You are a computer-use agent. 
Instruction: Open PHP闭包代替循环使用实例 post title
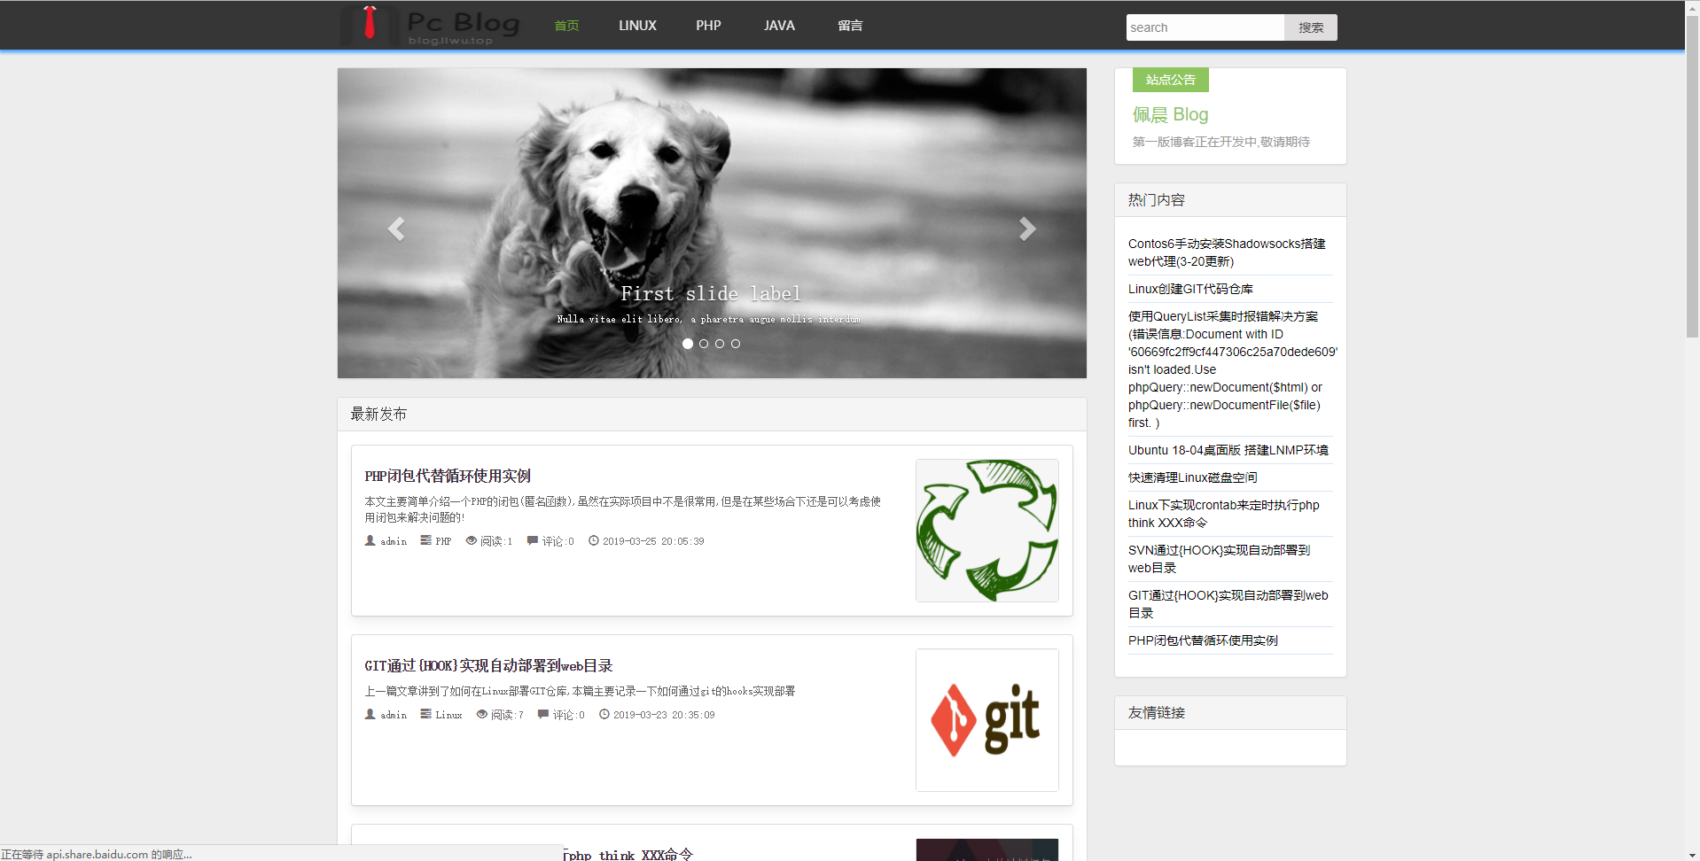click(448, 476)
